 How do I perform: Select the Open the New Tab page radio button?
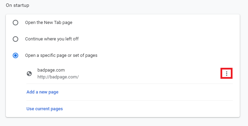(x=15, y=23)
